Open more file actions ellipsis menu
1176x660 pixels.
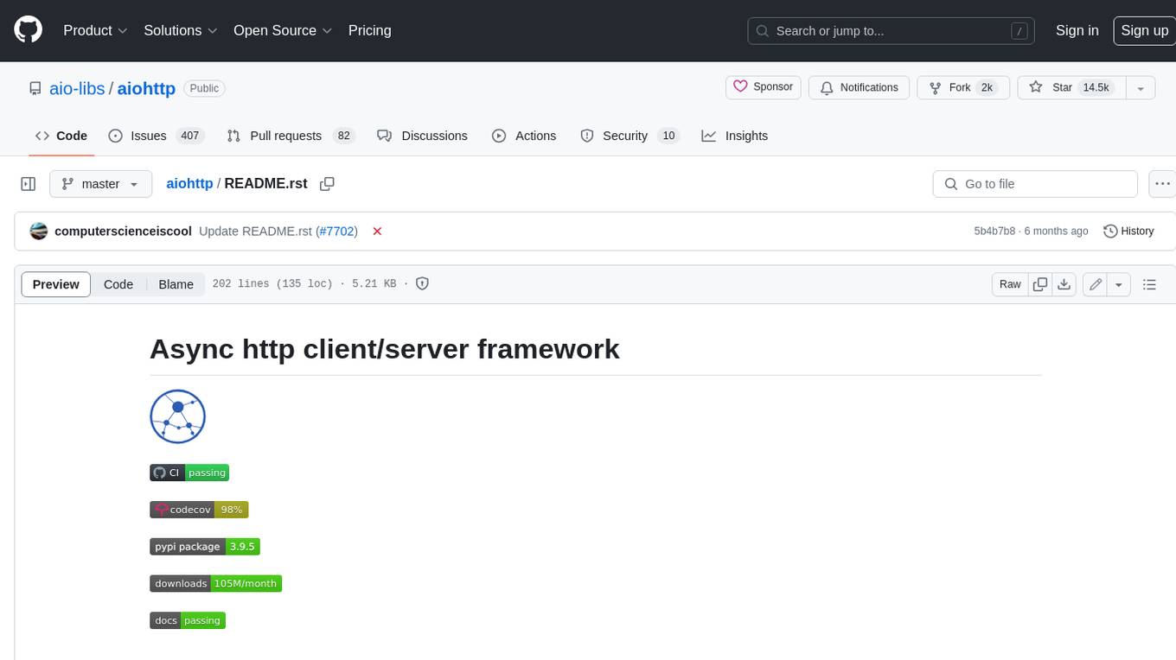click(x=1162, y=184)
